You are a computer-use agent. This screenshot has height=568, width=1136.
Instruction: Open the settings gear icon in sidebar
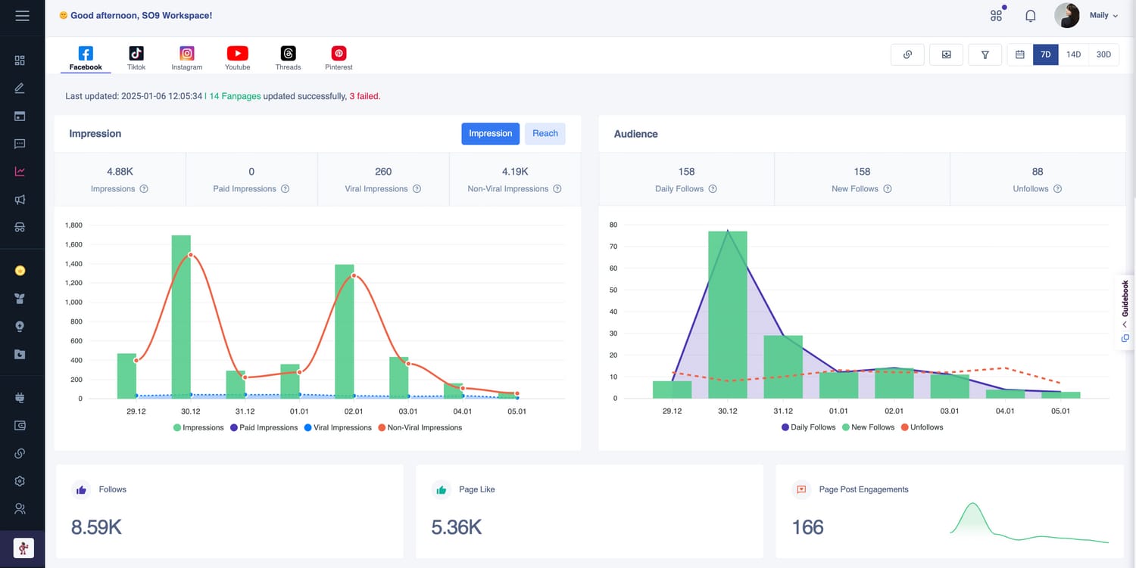pyautogui.click(x=20, y=481)
